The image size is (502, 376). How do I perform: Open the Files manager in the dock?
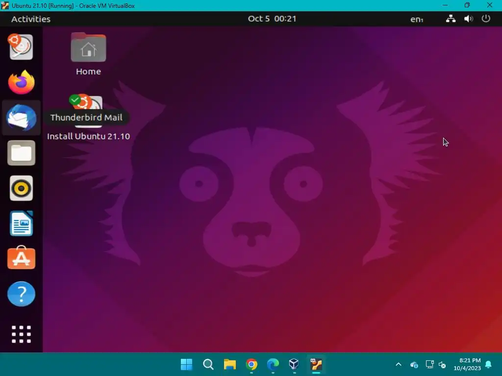click(21, 153)
